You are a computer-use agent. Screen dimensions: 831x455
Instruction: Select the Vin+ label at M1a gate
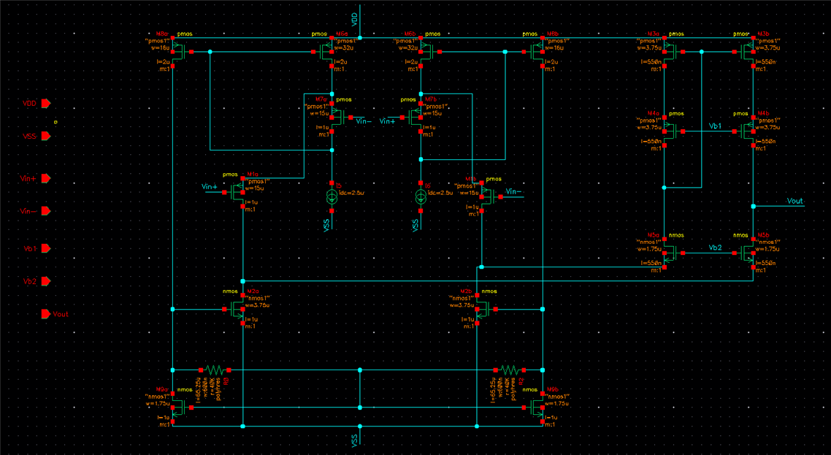[x=210, y=187]
